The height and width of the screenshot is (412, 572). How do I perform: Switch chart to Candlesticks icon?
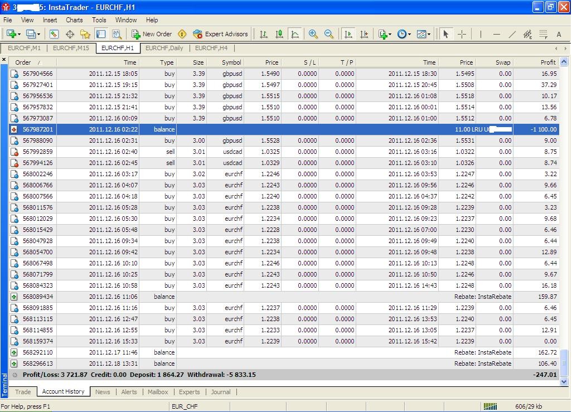click(279, 34)
